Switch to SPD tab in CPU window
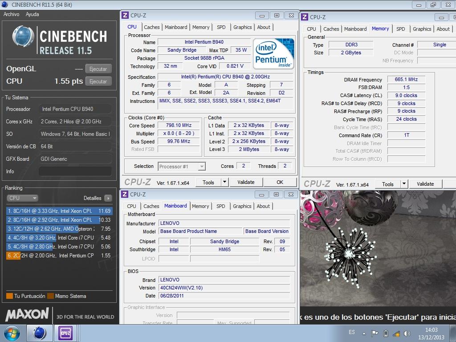456x342 pixels. click(221, 27)
